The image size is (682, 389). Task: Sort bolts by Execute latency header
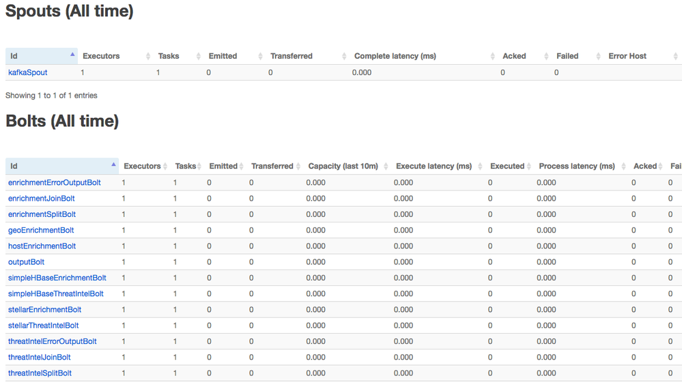tap(434, 167)
